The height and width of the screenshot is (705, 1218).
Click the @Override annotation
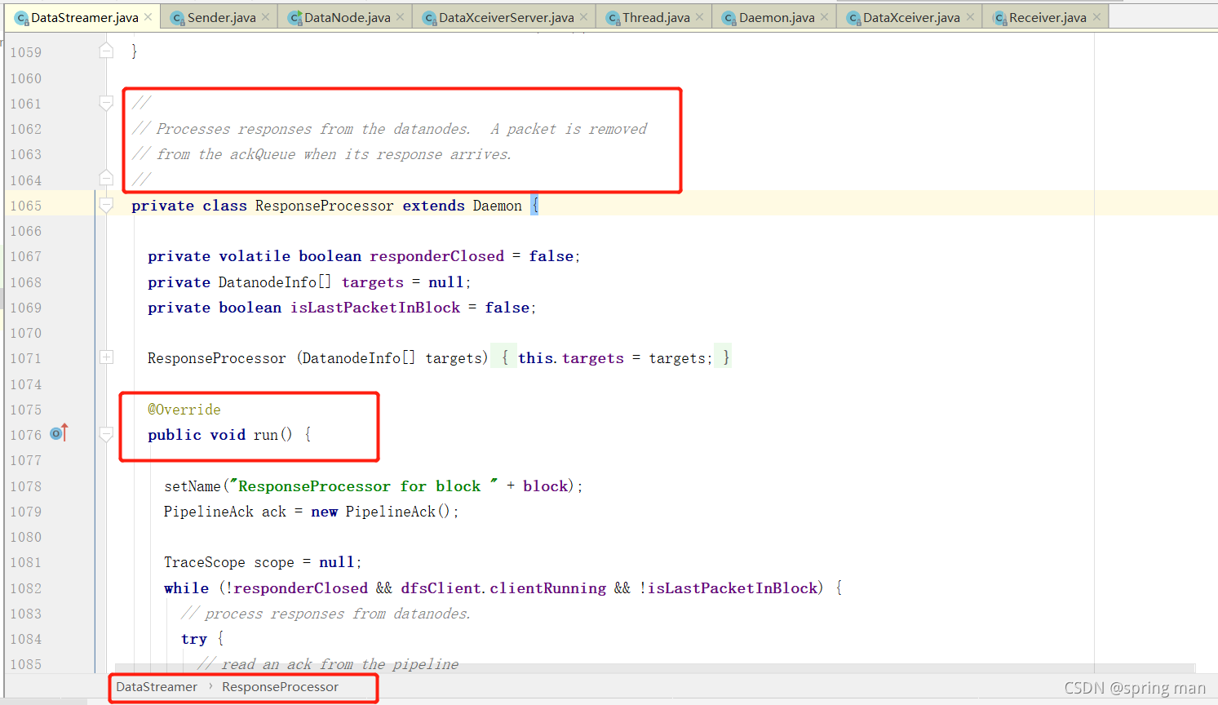[x=184, y=410]
